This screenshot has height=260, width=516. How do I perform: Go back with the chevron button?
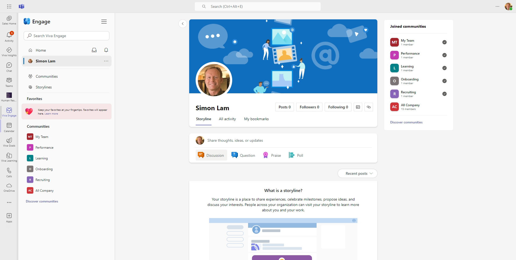(183, 24)
